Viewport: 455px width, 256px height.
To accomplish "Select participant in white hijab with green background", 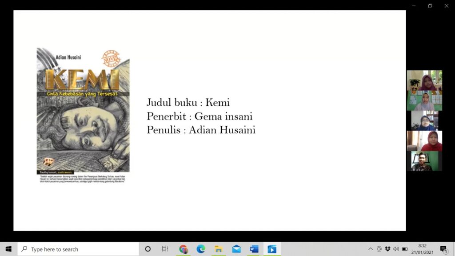I will click(x=424, y=100).
